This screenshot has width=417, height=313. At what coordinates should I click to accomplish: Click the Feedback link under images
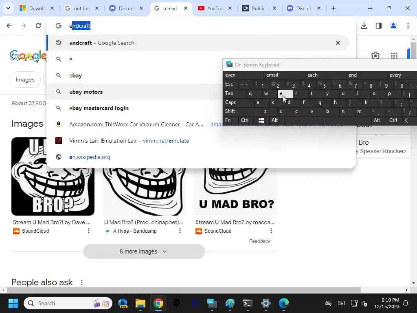point(259,241)
